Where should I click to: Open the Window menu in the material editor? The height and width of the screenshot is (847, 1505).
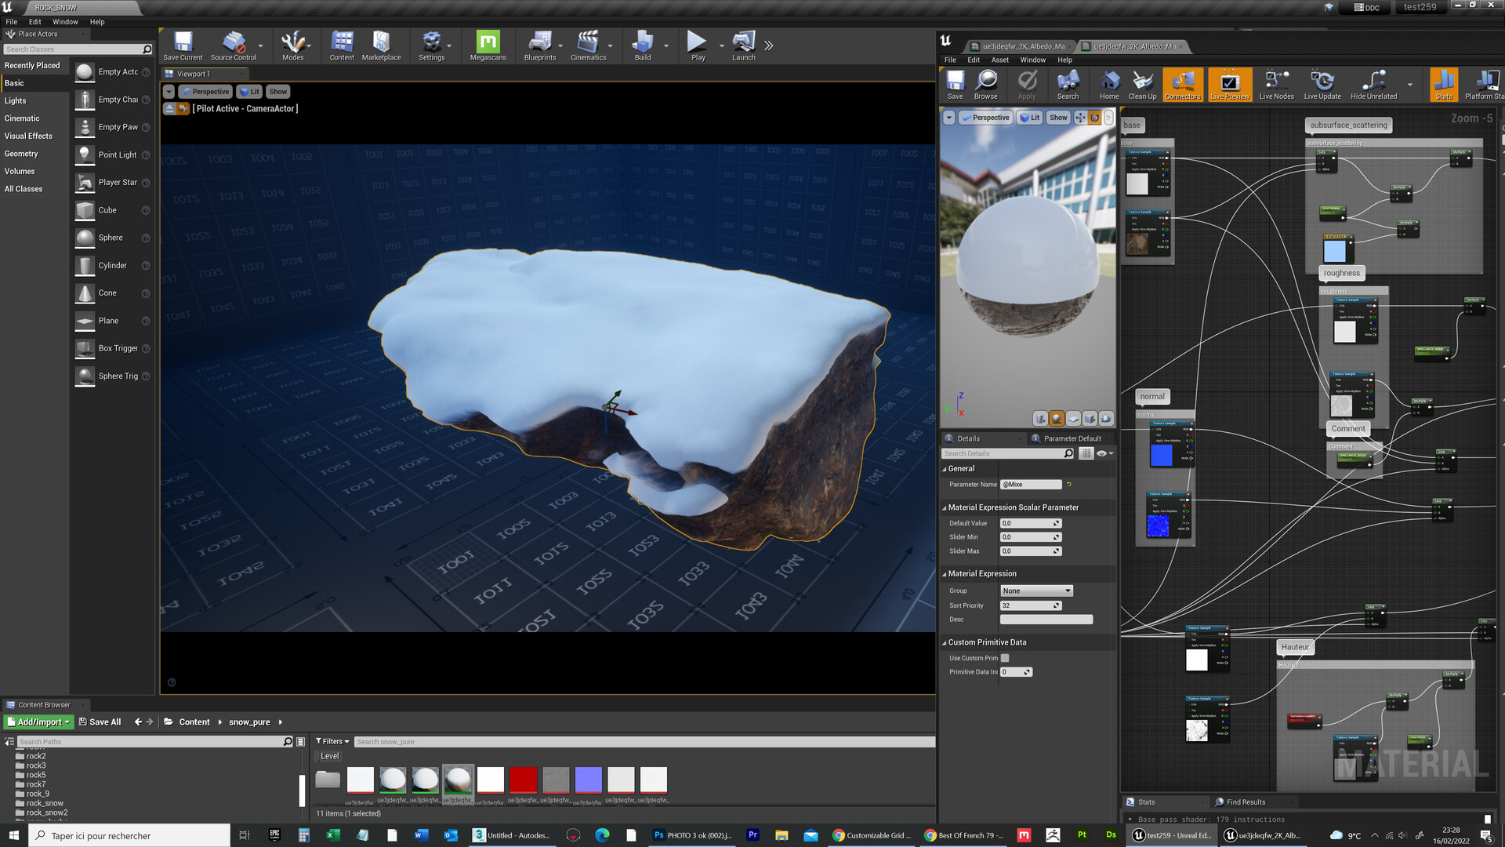point(1032,60)
